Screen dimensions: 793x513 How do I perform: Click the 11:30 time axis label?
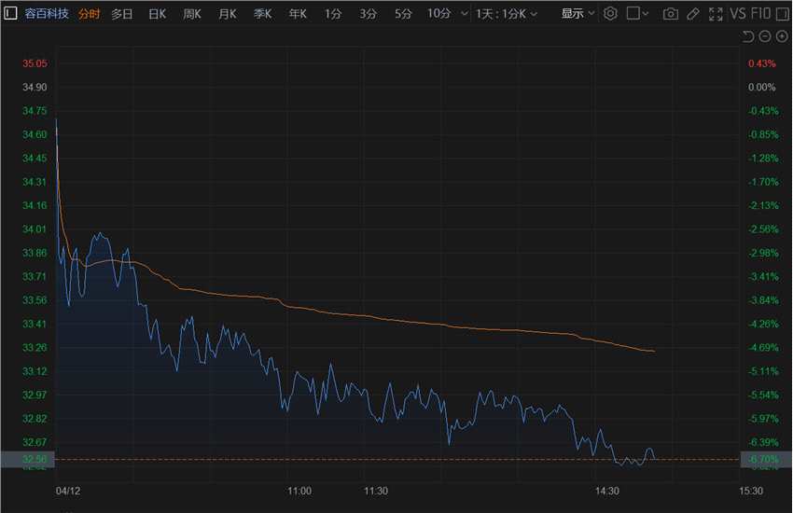[376, 492]
